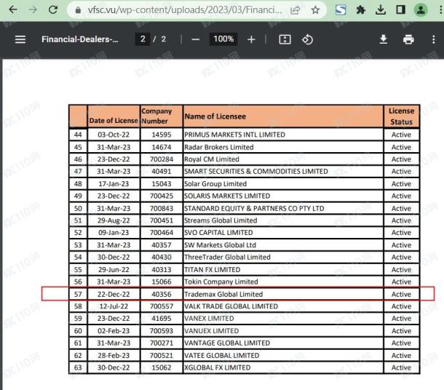444x390 pixels.
Task: Click the Date of License header
Action: [114, 121]
